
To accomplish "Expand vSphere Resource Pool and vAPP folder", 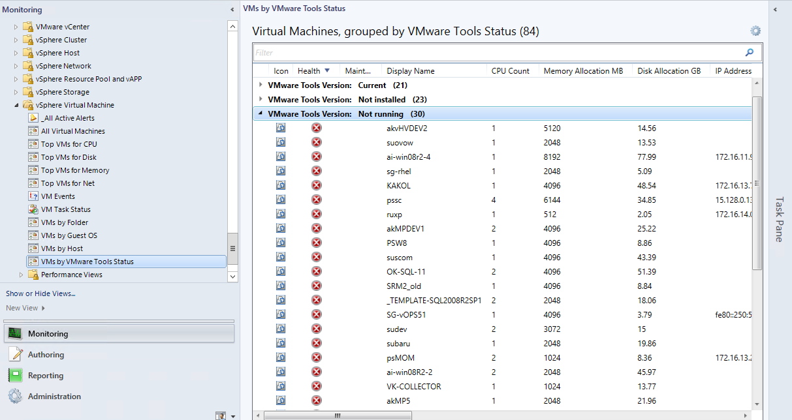I will (16, 79).
